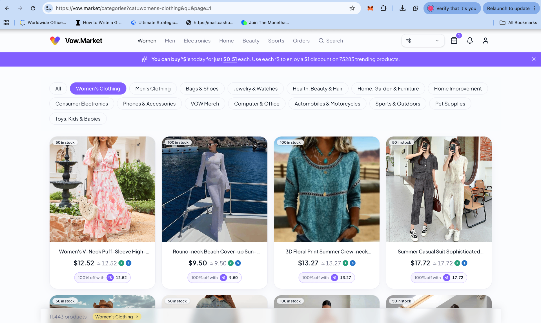Screen dimensions: 541x323
Task: Open the Men nav menu
Action: [x=170, y=41]
